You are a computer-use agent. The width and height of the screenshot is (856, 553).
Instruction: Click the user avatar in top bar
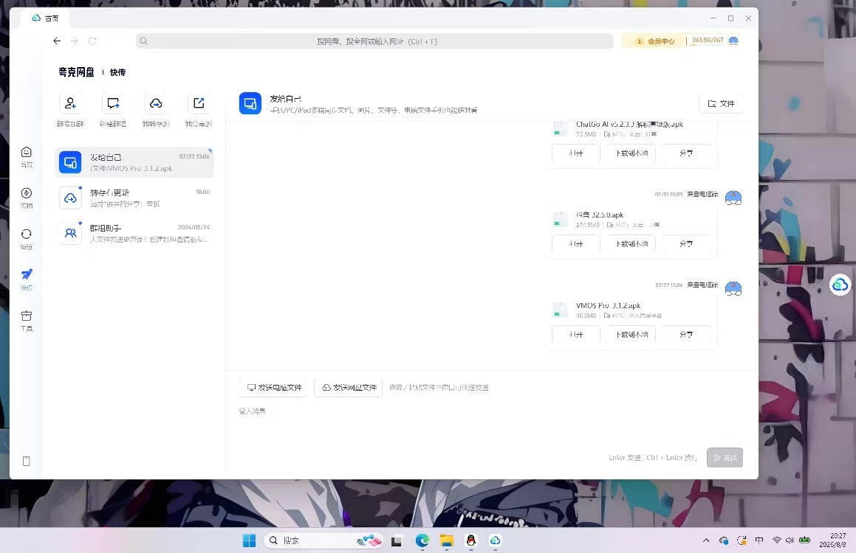point(733,41)
